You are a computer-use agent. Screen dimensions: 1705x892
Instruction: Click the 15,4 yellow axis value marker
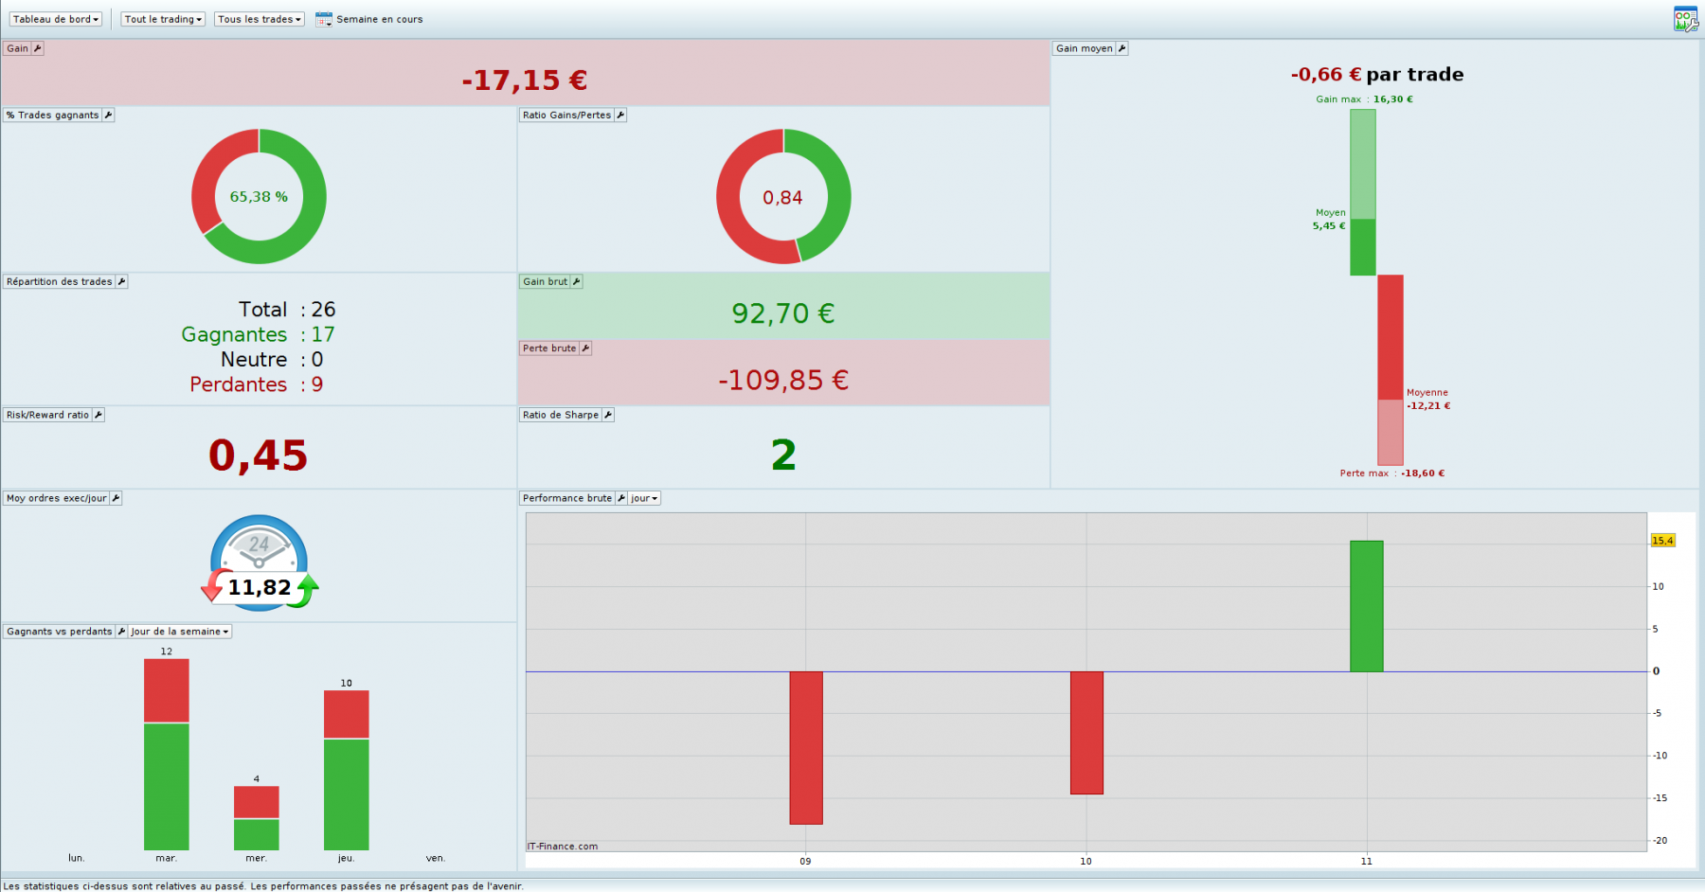pyautogui.click(x=1662, y=541)
